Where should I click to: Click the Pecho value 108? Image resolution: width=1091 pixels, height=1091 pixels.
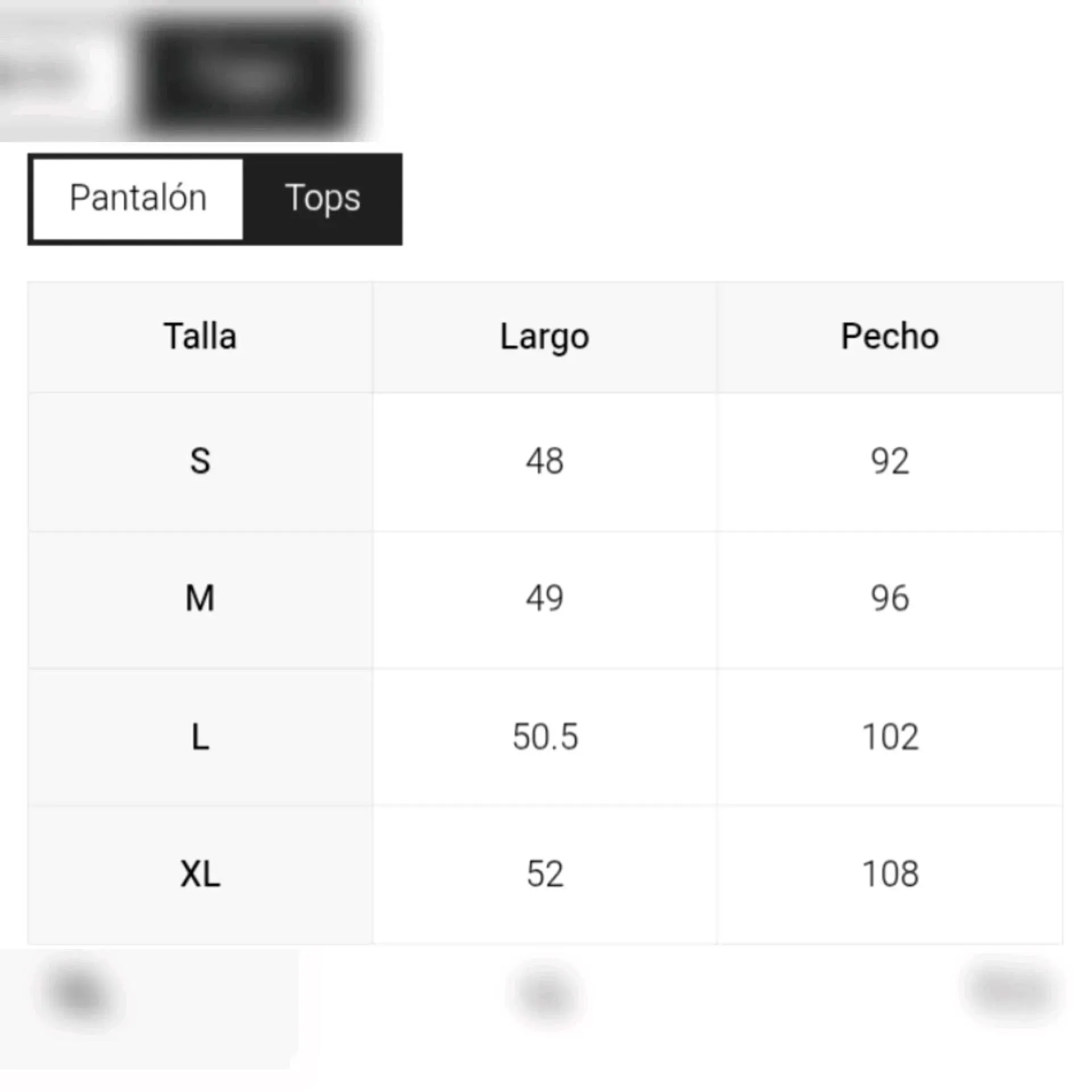point(889,874)
